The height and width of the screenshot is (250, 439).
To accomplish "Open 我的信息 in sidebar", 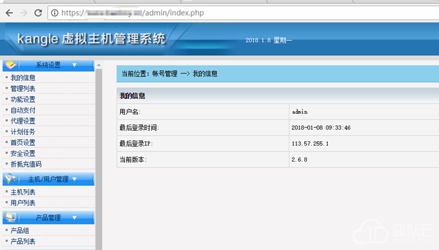I will [x=23, y=78].
